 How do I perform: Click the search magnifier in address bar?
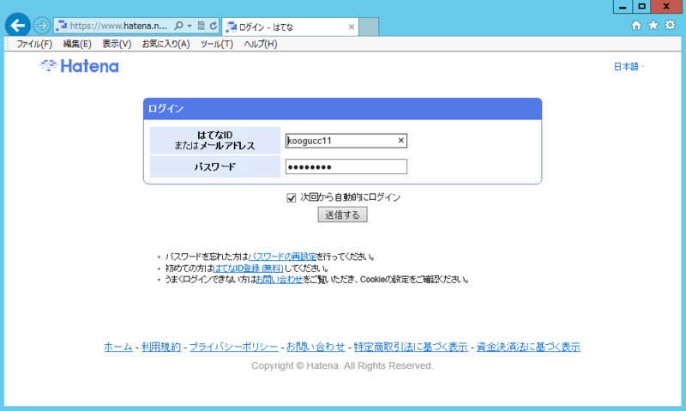click(178, 26)
